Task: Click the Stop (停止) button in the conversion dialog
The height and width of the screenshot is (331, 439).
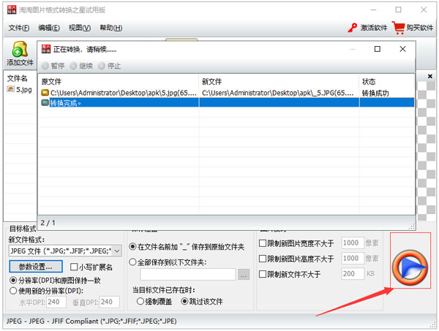Action: click(110, 65)
